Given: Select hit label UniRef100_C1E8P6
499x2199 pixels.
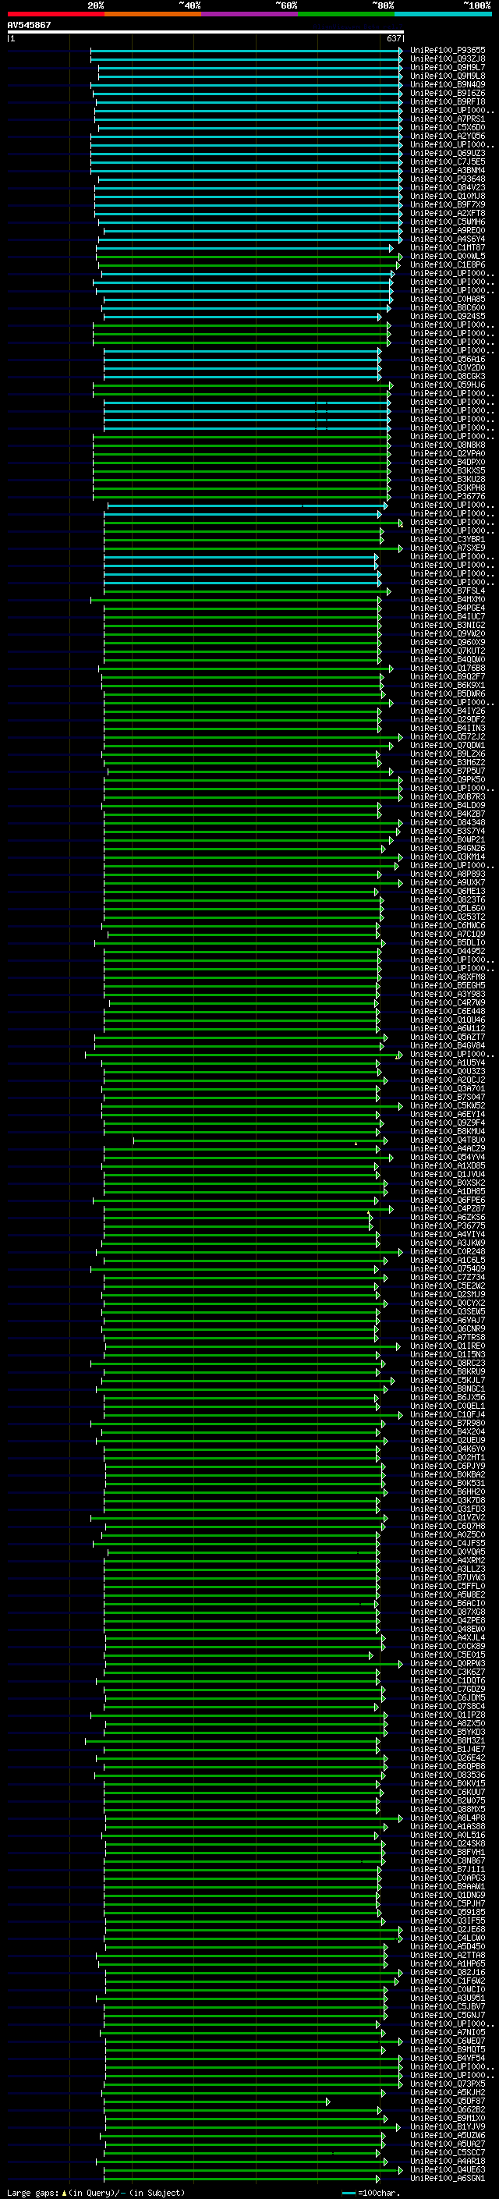Looking at the screenshot, I should (448, 264).
